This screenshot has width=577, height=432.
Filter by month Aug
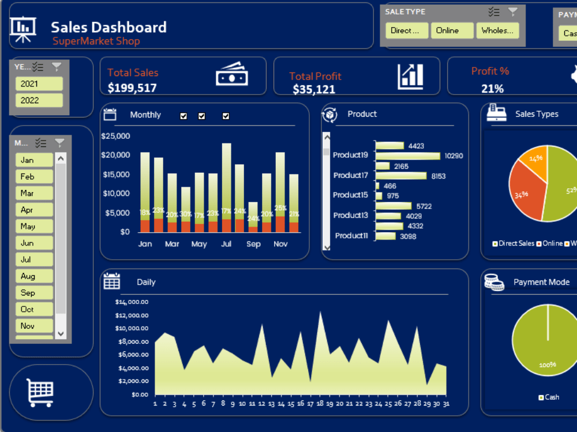[34, 276]
